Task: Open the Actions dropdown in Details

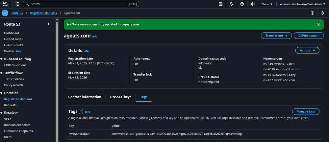Action: point(307,50)
